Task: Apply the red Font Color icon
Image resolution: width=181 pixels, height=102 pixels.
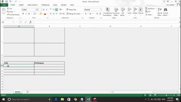Action: [x=45, y=14]
